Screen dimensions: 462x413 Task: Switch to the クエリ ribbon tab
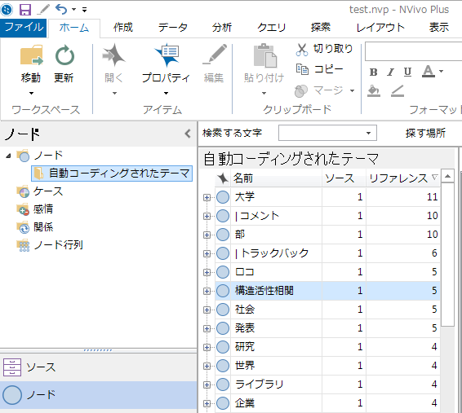point(271,28)
